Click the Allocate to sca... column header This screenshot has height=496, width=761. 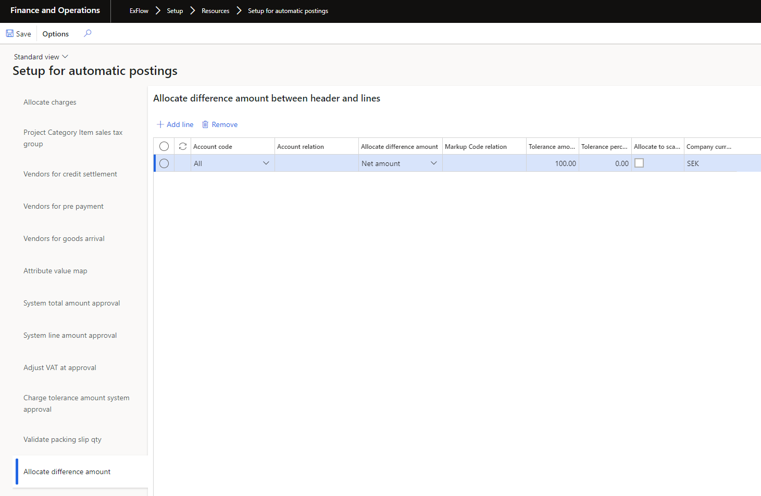click(657, 146)
